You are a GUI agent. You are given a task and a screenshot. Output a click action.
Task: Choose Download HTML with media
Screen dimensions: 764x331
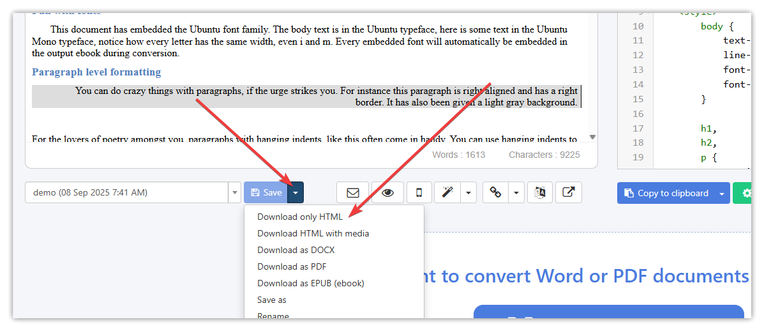pos(313,233)
